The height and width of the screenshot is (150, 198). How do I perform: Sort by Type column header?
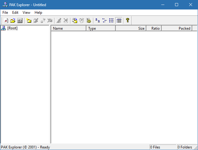click(x=101, y=28)
